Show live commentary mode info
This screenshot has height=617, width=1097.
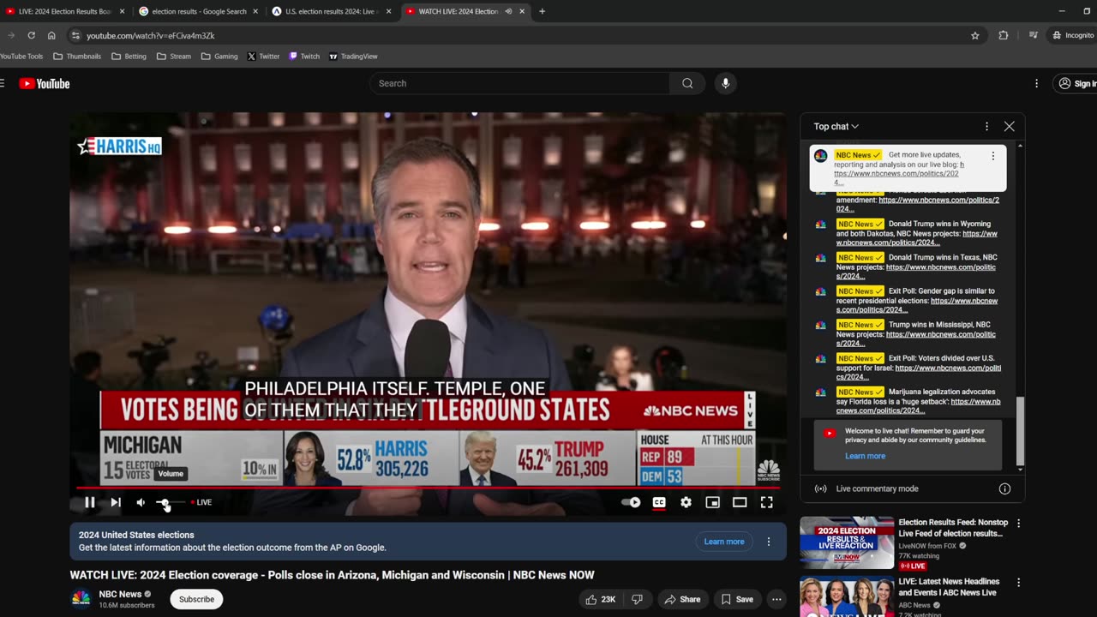click(1004, 488)
